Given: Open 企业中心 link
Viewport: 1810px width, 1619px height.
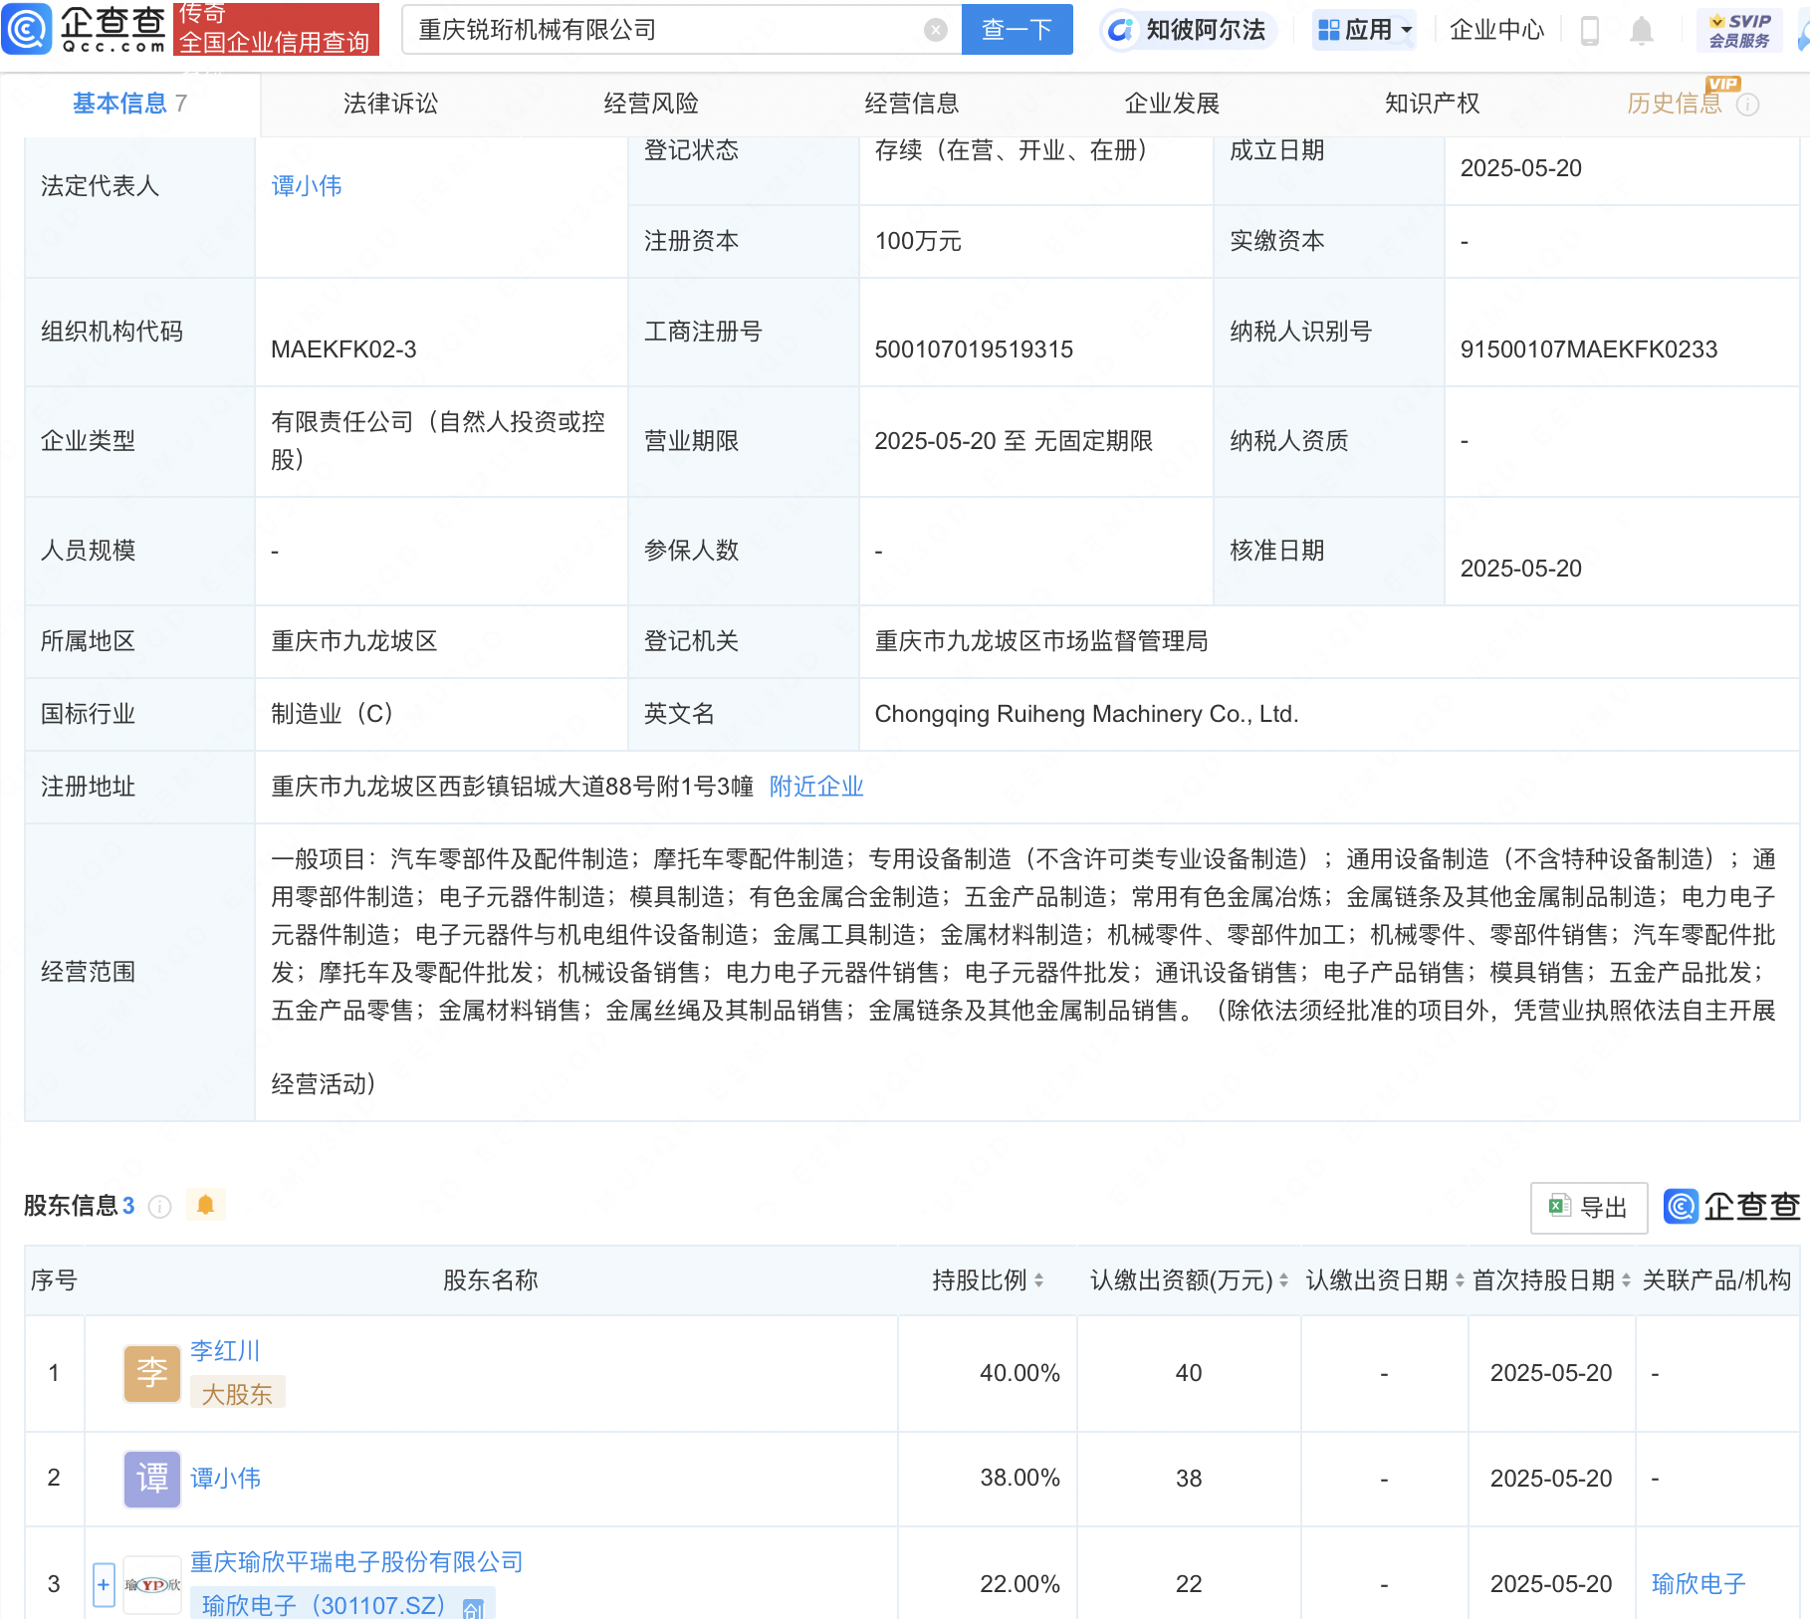Looking at the screenshot, I should 1496,30.
